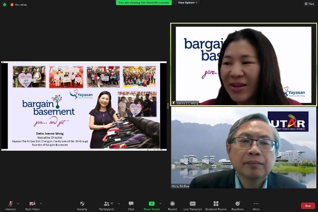Select Hong Tat Ewe's video tile
Viewport: 318px width, 212px height.
[244, 148]
